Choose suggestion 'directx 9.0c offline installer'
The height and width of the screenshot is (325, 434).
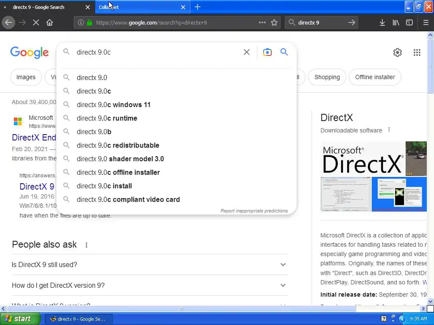coord(177,172)
